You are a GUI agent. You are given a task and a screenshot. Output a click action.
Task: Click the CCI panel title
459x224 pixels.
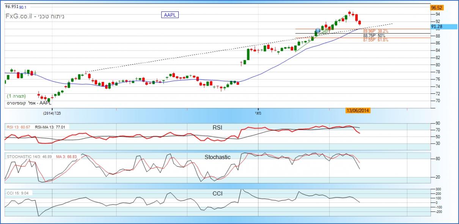(x=217, y=194)
